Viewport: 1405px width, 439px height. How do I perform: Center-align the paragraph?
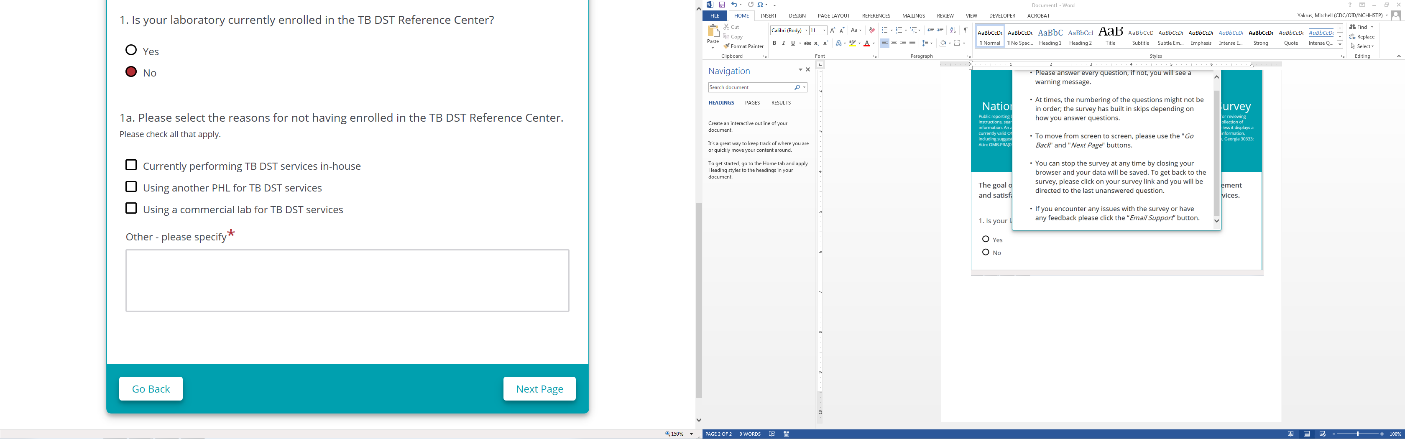(x=894, y=43)
